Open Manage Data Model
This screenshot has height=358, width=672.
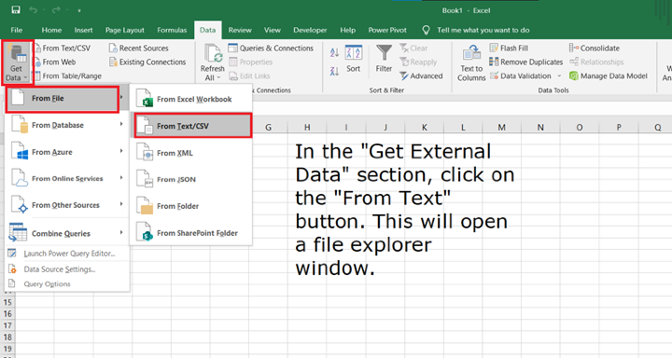coord(609,76)
